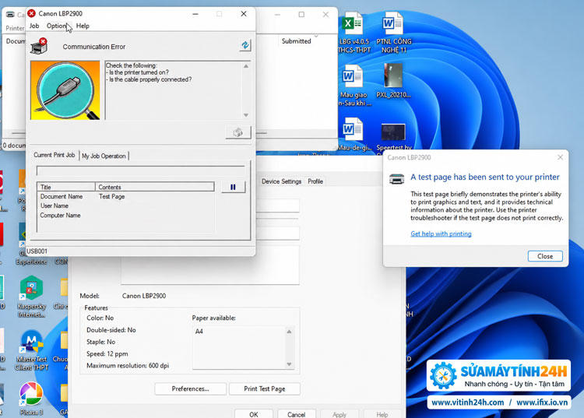Click the Close button in the test page dialog
The width and height of the screenshot is (584, 418).
(x=545, y=256)
